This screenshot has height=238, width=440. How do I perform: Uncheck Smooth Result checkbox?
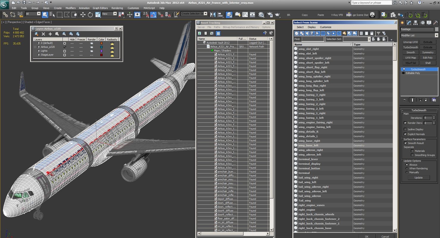coord(405,143)
